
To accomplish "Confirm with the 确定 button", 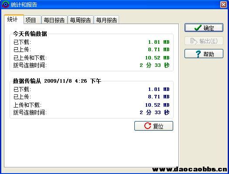I will click(204, 28).
